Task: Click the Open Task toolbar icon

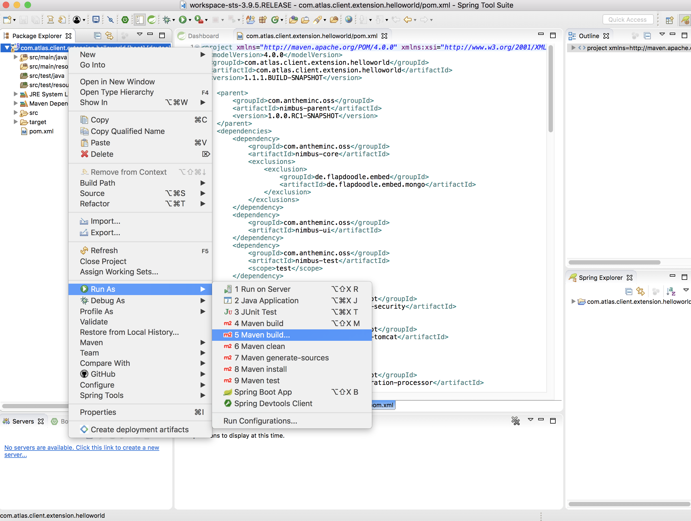Action: 305,20
